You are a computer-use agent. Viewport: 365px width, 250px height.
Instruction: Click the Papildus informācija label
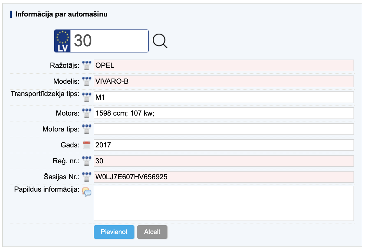(47, 190)
